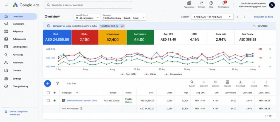Image resolution: width=280 pixels, height=122 pixels.
Task: Open the Appearance settings icon
Action: point(189,3)
